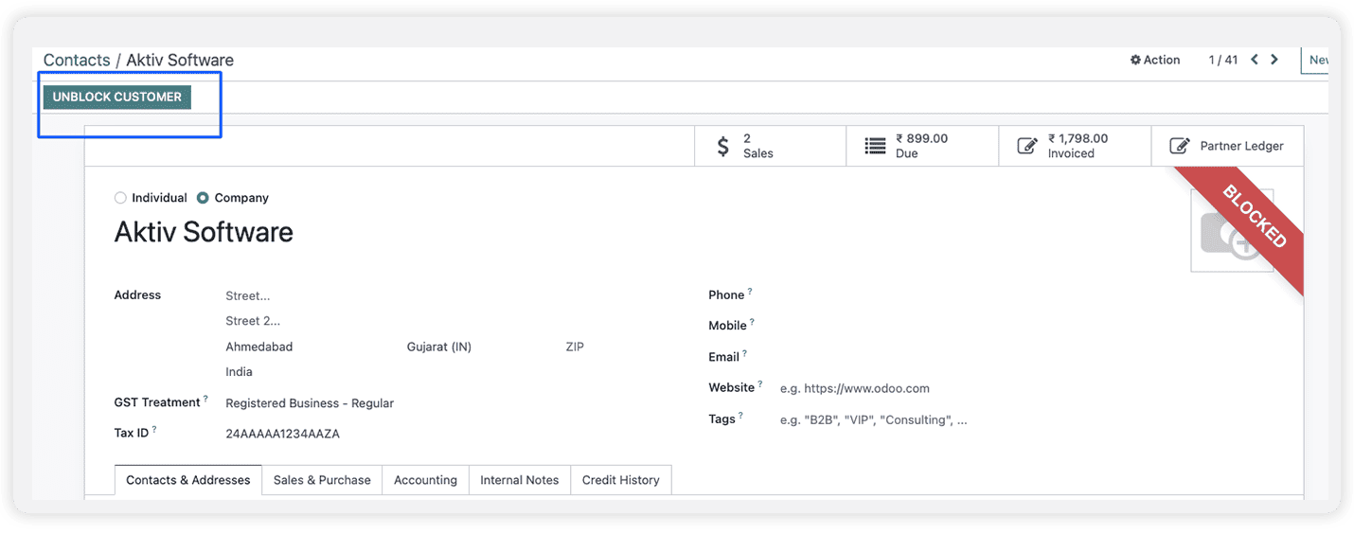Open the Partner Ledger stat button
The image size is (1354, 552).
pos(1227,146)
